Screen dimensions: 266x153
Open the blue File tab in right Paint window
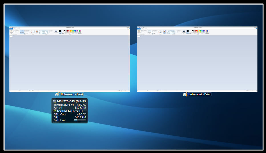139,29
